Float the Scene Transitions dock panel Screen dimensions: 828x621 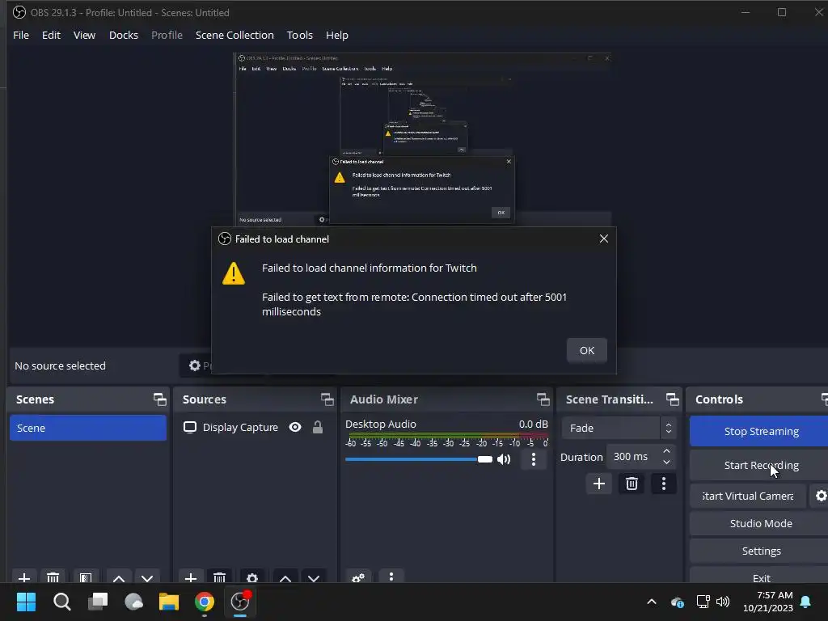672,399
